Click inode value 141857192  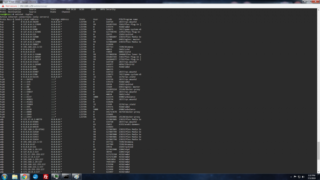(x=111, y=24)
